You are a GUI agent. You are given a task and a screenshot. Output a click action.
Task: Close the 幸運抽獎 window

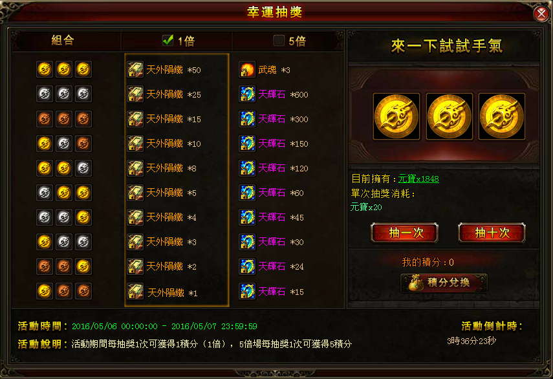tap(541, 14)
